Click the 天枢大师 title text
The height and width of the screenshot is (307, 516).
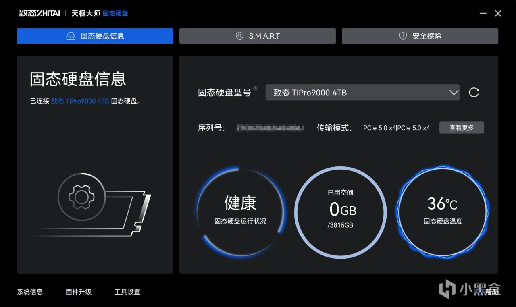click(86, 13)
